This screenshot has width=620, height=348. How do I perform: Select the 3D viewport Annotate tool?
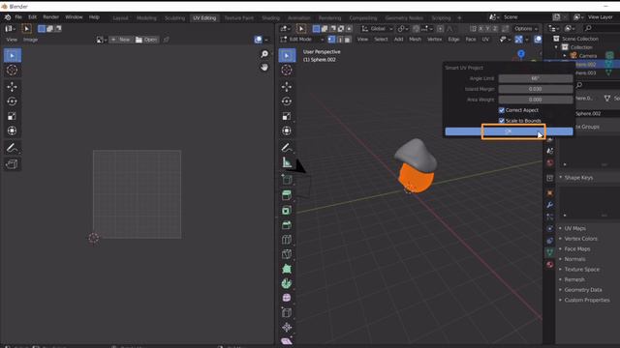coord(287,148)
